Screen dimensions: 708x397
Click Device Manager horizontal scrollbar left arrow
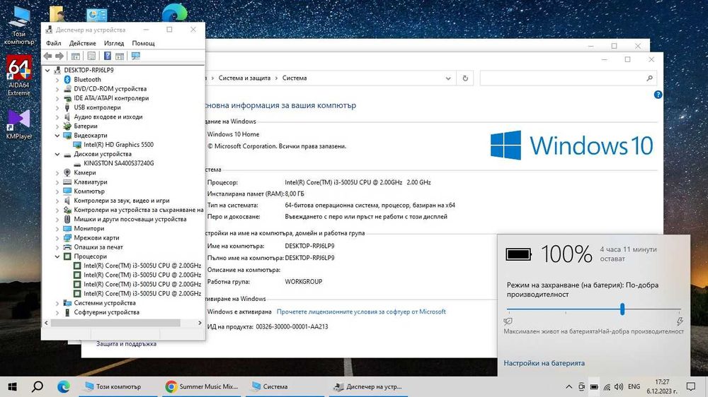(46, 323)
